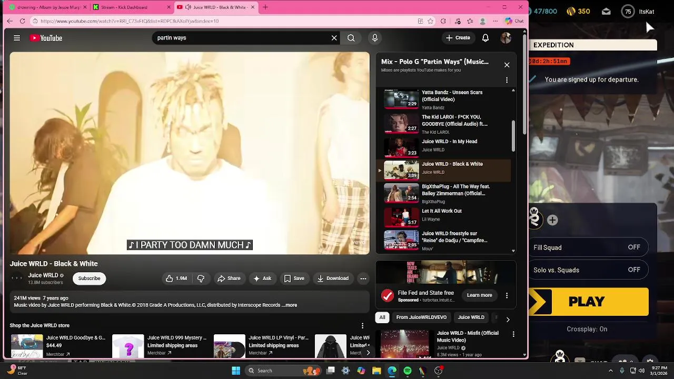
Task: Open Juice WRLD 999 Mystery merch item
Action: (160, 346)
